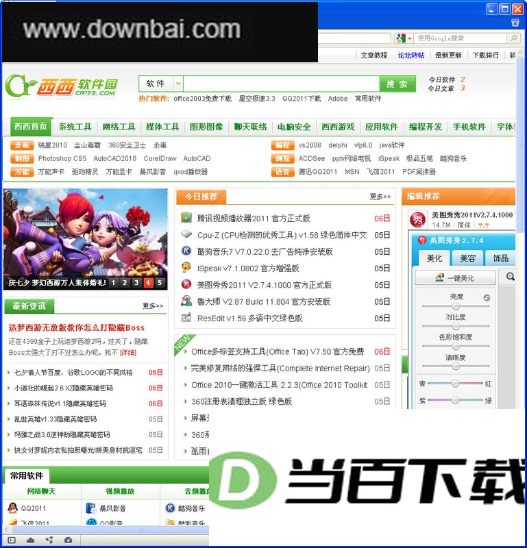Adjust the 对比度 contrast slider

pyautogui.click(x=456, y=326)
